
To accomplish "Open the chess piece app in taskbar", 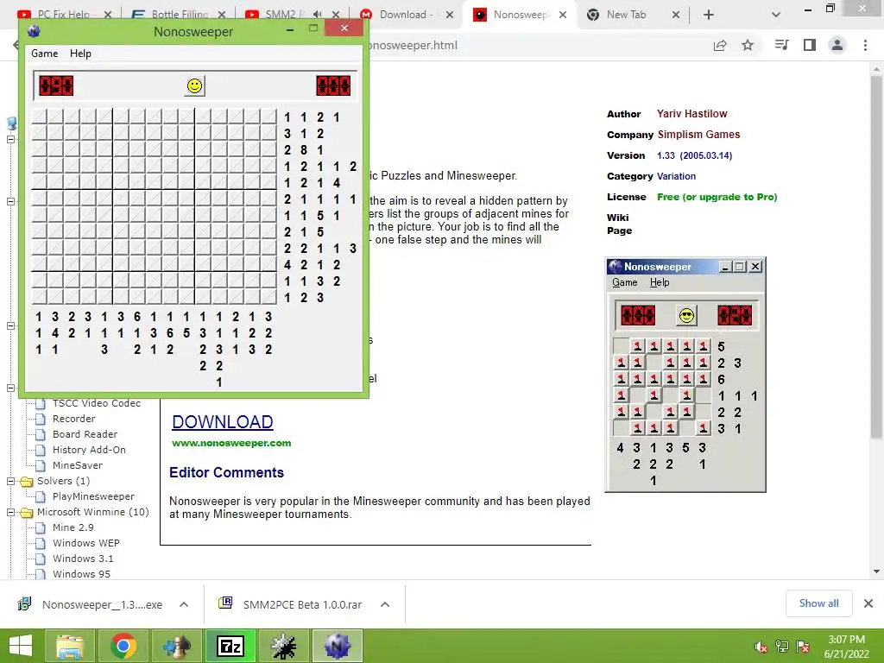I will [176, 646].
